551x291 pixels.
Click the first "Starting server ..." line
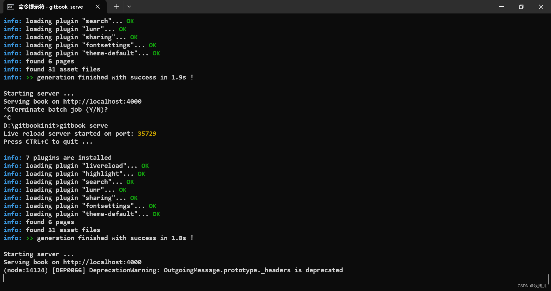point(38,94)
